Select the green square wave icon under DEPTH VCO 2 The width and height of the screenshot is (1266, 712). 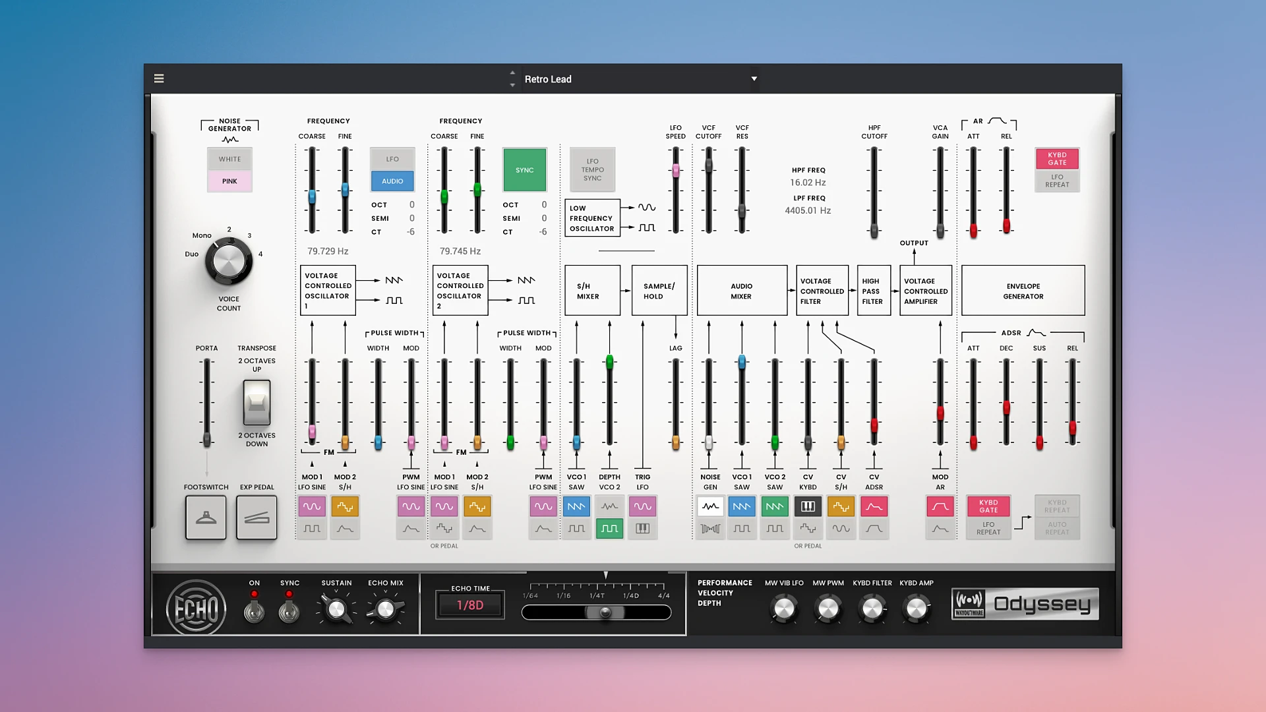click(x=609, y=528)
